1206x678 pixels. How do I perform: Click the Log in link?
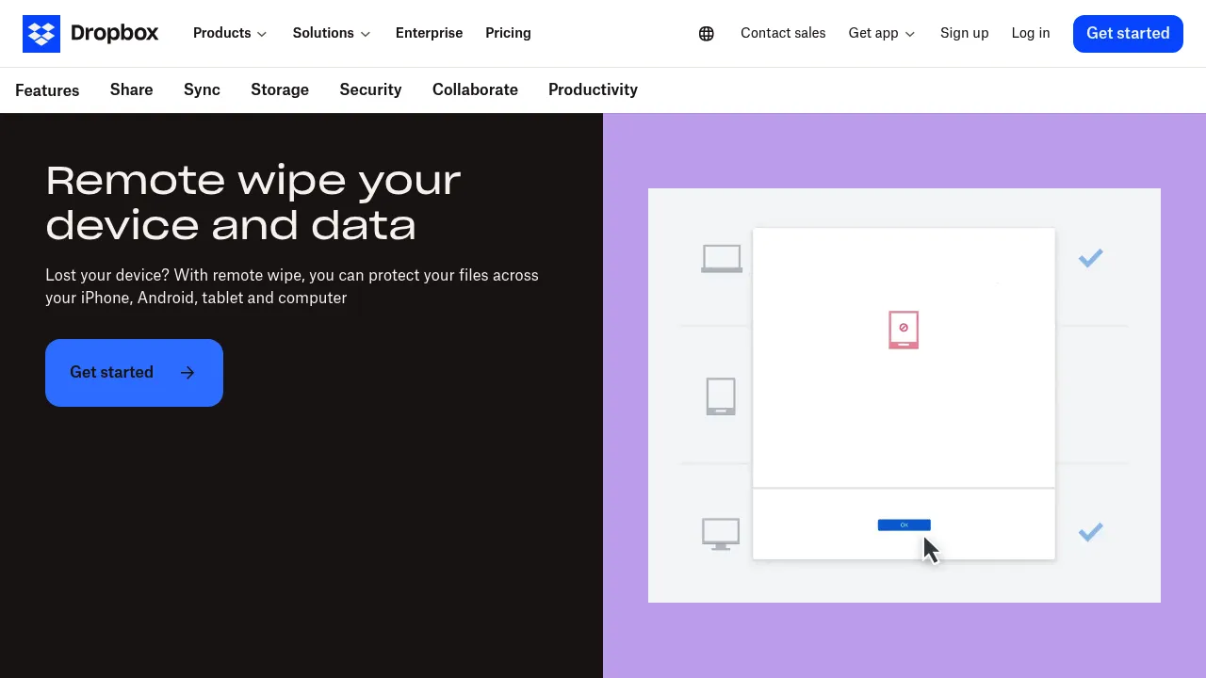tap(1031, 33)
